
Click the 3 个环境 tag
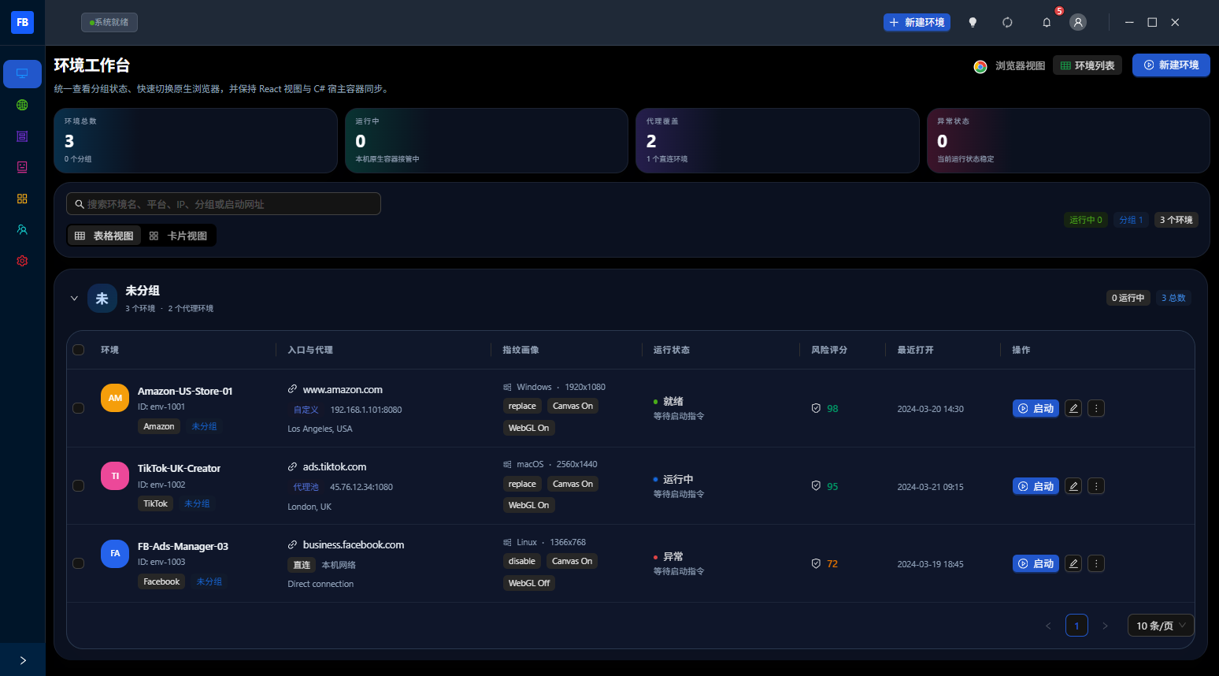point(1176,220)
